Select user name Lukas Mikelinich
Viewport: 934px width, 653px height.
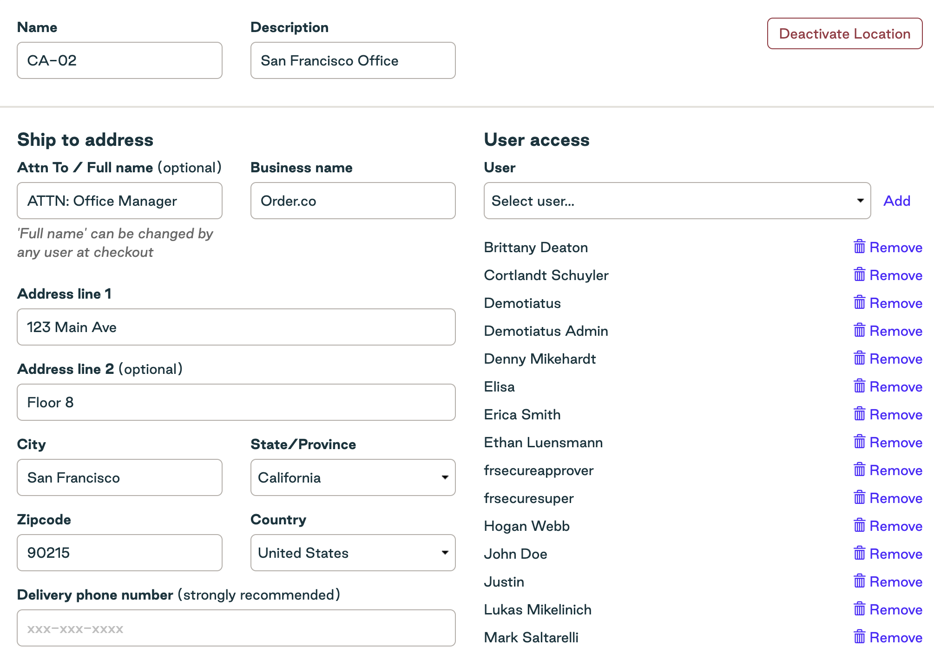(x=538, y=609)
